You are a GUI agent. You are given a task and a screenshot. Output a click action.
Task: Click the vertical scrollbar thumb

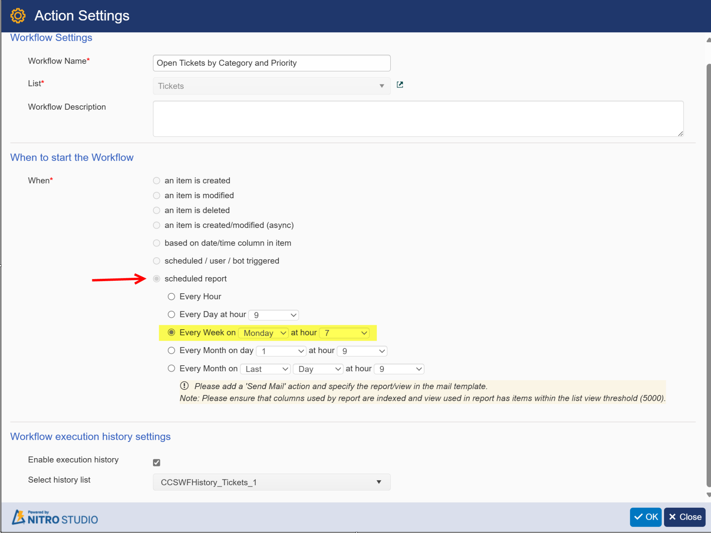[x=708, y=275]
